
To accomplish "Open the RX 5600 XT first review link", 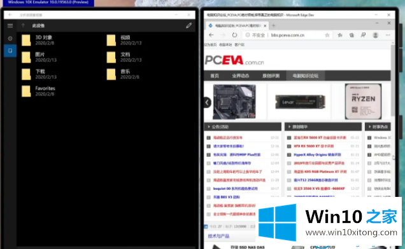I will [x=320, y=138].
